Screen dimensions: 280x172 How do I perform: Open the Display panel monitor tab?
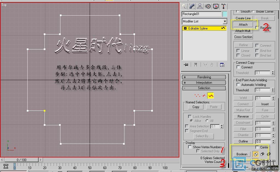pyautogui.click(x=215, y=7)
